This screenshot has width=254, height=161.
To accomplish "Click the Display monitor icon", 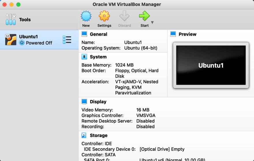I will (x=84, y=101).
